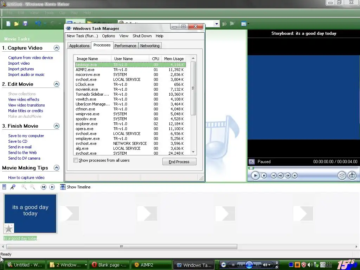Screen dimensions: 360x270
Task: Click Make titles or credits link
Action: (25, 111)
